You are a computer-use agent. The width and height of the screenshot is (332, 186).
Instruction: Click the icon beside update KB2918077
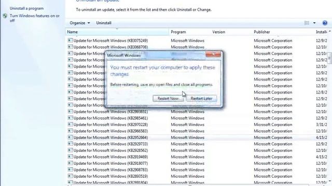(70, 163)
